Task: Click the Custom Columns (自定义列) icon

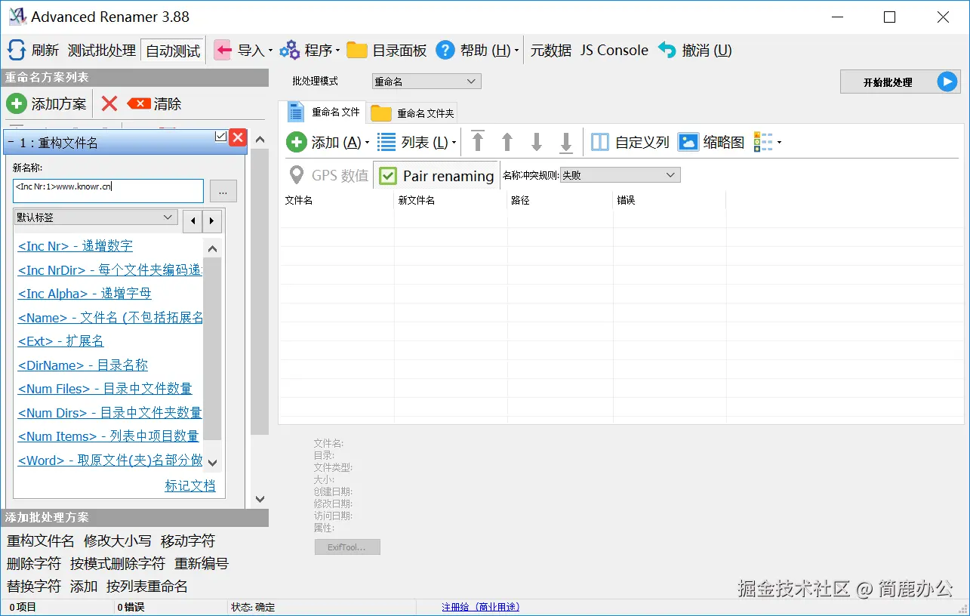Action: point(600,142)
